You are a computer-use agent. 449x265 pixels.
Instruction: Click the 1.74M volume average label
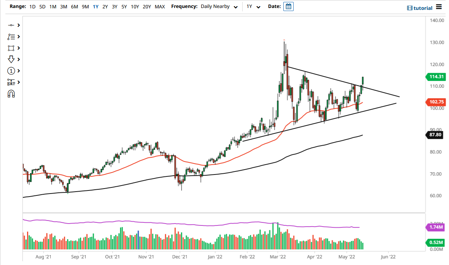click(x=436, y=227)
